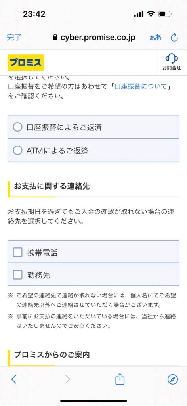Click the プロミス yellow logo

click(x=26, y=62)
